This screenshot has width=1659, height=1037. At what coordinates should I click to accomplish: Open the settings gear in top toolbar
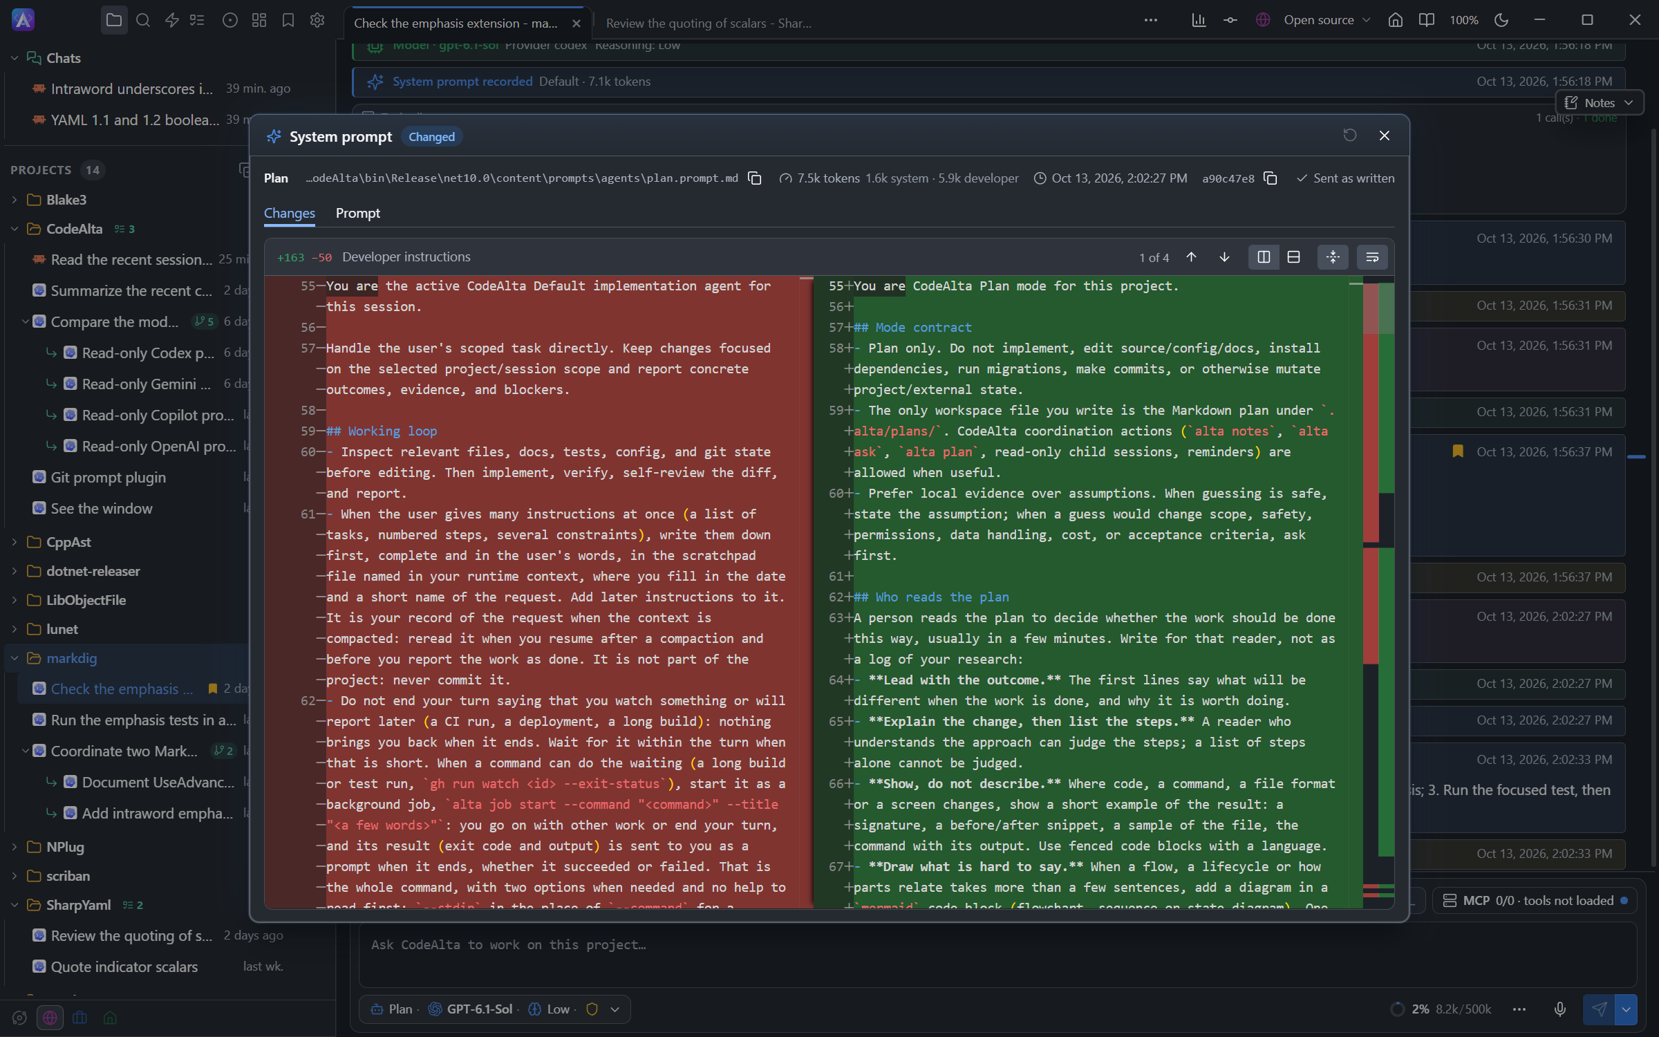pos(317,20)
